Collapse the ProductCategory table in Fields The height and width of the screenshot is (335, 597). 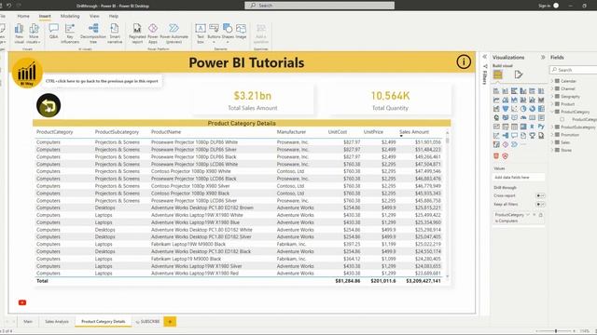552,112
